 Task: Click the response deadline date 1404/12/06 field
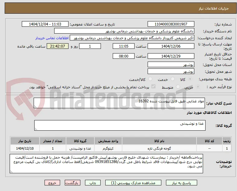point(171,46)
